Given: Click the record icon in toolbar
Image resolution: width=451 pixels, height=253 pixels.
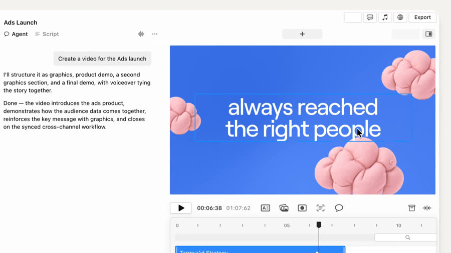Looking at the screenshot, I should pyautogui.click(x=302, y=208).
